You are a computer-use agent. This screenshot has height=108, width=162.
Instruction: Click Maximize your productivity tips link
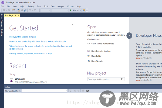[38, 41]
